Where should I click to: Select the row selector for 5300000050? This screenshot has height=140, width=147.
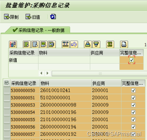pyautogui.click(x=7, y=90)
